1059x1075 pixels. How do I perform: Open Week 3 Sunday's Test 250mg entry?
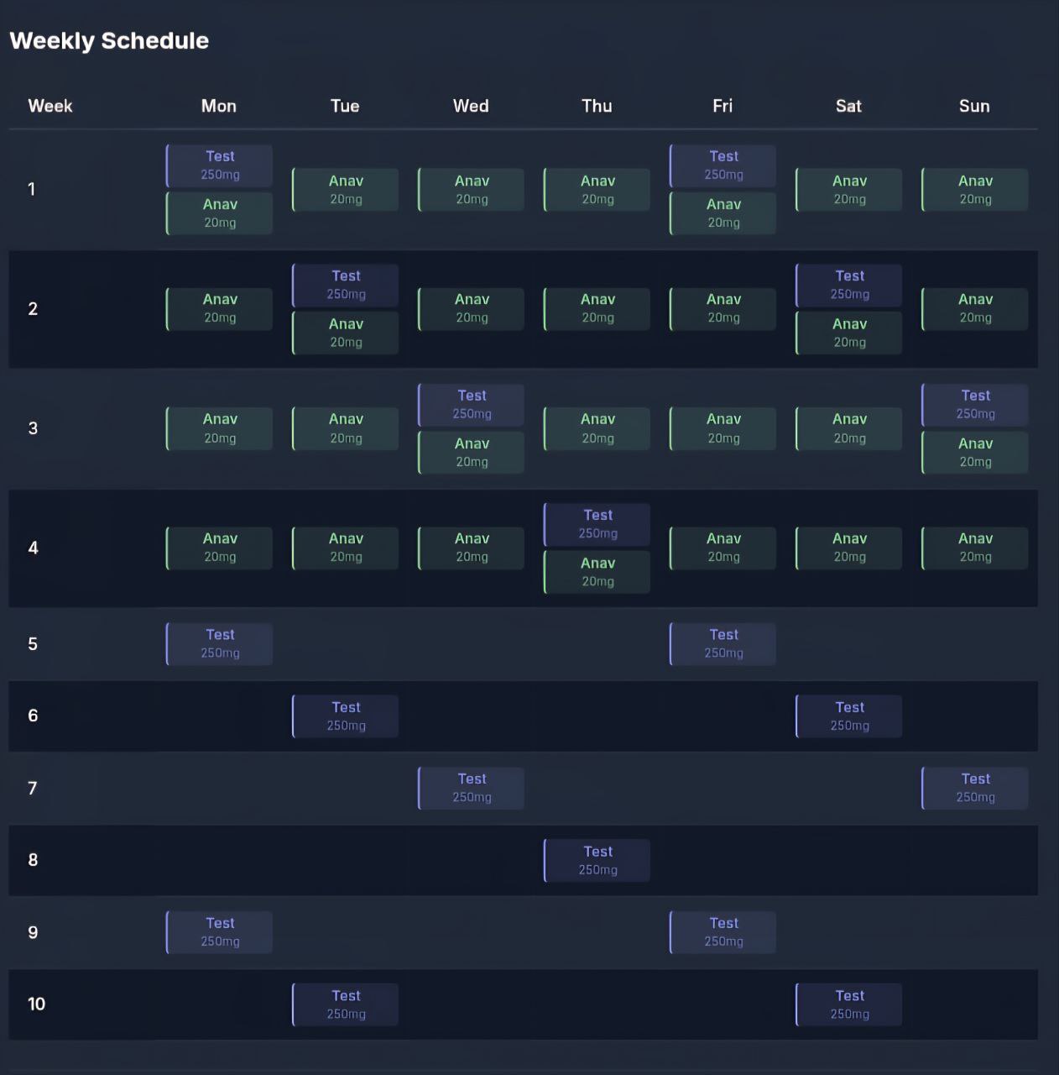coord(975,404)
